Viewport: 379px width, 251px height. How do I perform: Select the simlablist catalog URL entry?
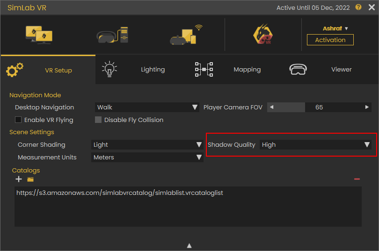(x=120, y=193)
